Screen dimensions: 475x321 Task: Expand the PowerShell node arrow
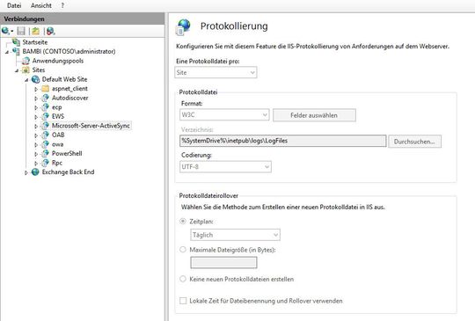click(x=36, y=154)
